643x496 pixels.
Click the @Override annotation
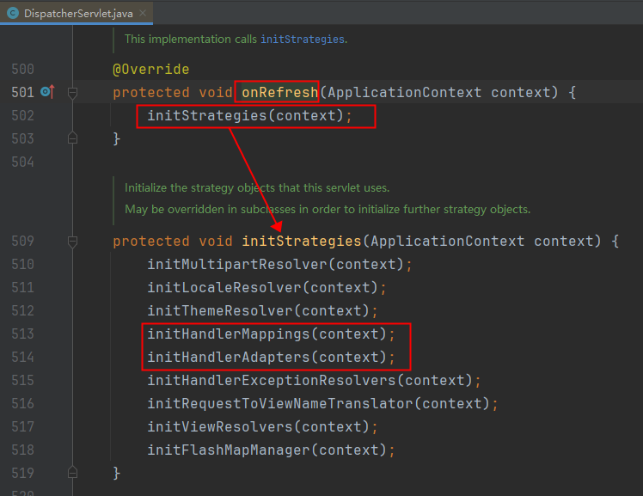click(151, 69)
